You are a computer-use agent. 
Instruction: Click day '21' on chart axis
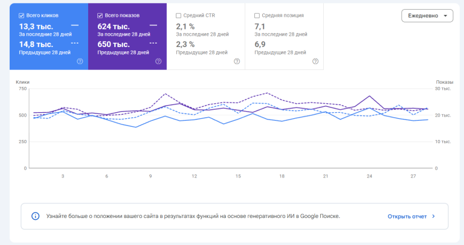pyautogui.click(x=326, y=176)
